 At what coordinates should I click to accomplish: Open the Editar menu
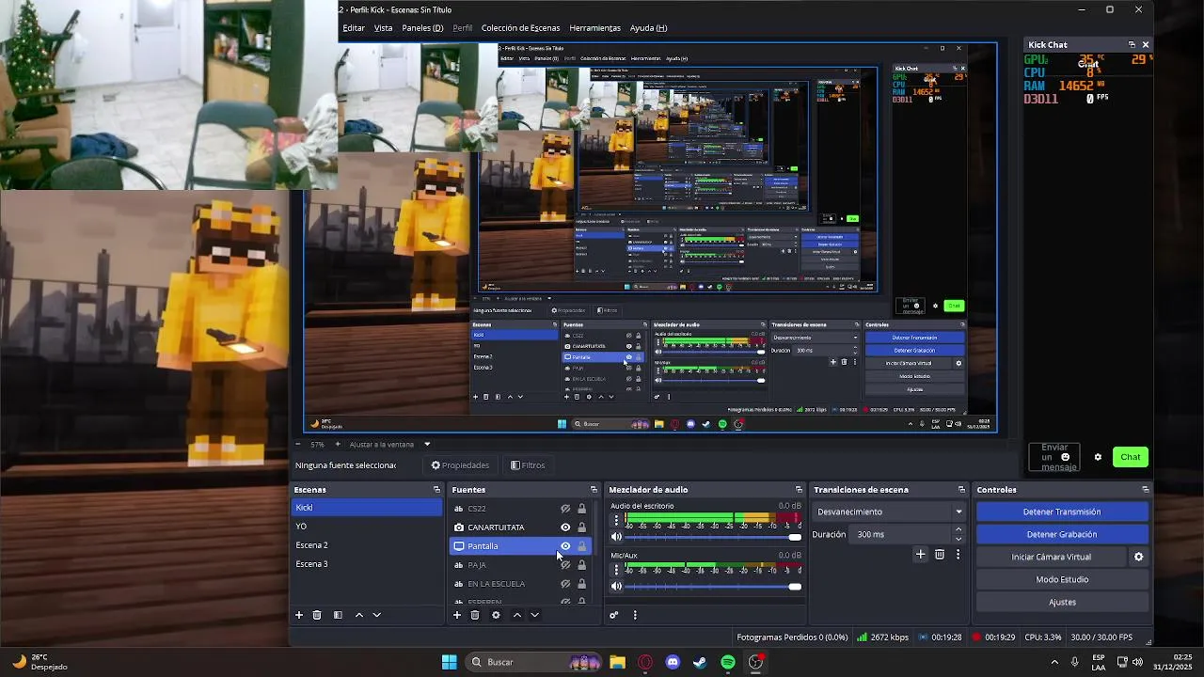(354, 28)
